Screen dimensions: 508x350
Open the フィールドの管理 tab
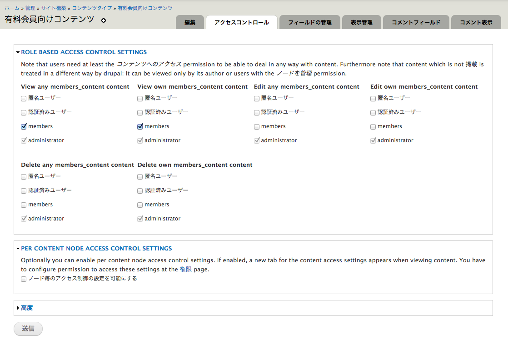[x=309, y=22]
